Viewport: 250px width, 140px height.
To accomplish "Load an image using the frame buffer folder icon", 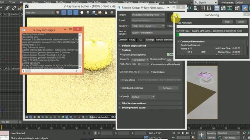I will coord(100,12).
